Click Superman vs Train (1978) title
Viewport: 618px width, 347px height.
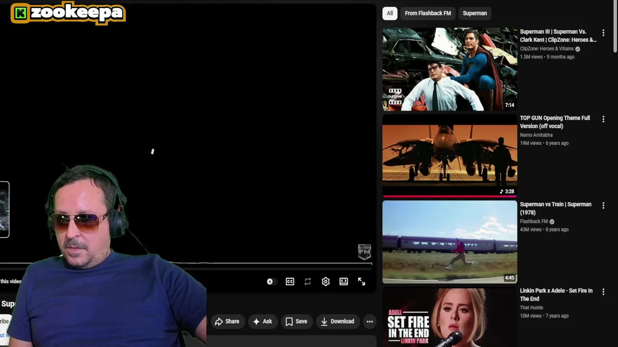(555, 208)
